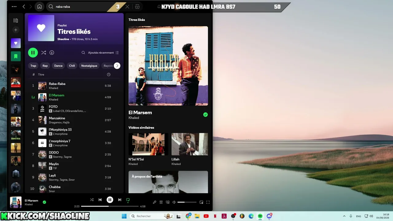
Task: Filter playlist by Trap
Action: (33, 66)
